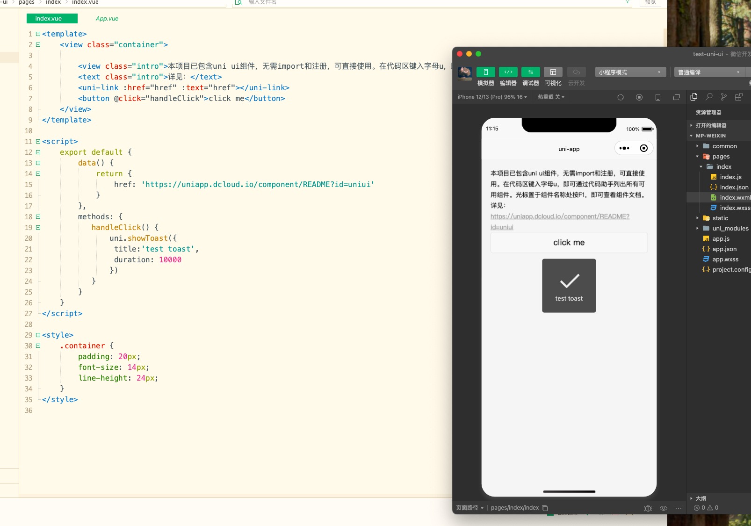
Task: Collapse the handleClick fold marker on line 19
Action: (x=38, y=228)
